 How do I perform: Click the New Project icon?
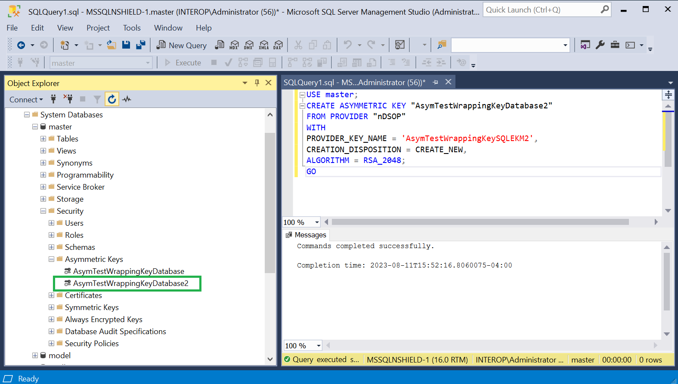65,45
